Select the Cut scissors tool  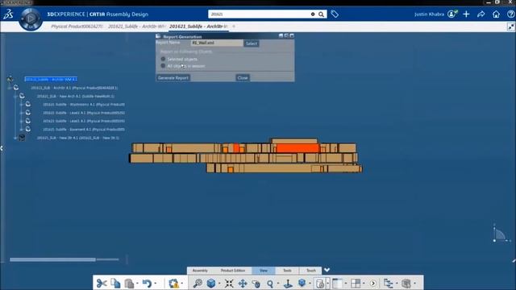(102, 283)
